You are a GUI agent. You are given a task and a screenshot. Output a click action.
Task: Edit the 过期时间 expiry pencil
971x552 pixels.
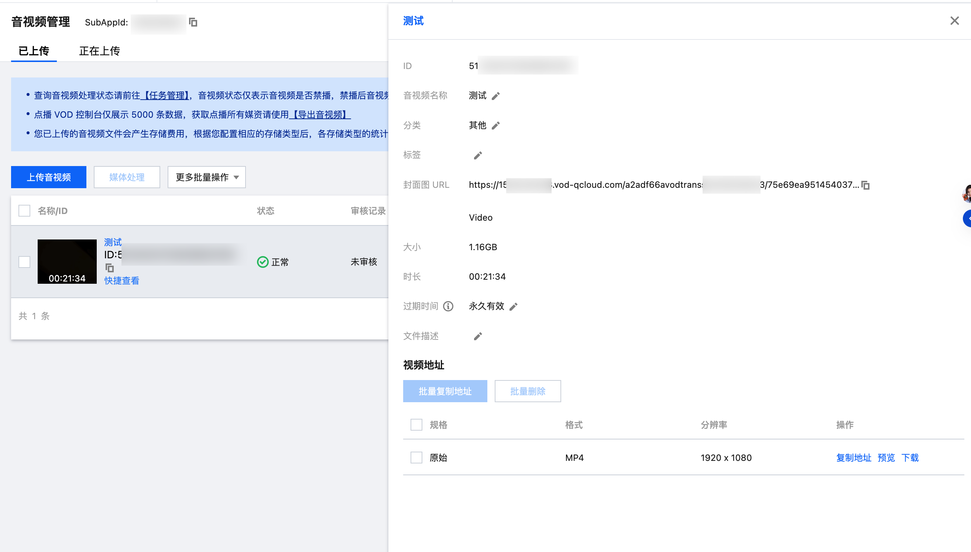(514, 307)
